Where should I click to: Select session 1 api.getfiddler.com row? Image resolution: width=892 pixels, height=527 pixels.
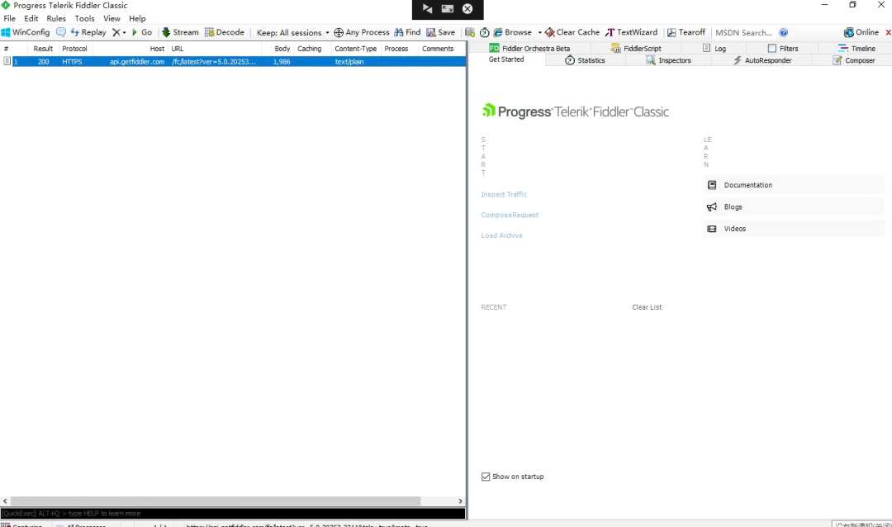pyautogui.click(x=233, y=61)
